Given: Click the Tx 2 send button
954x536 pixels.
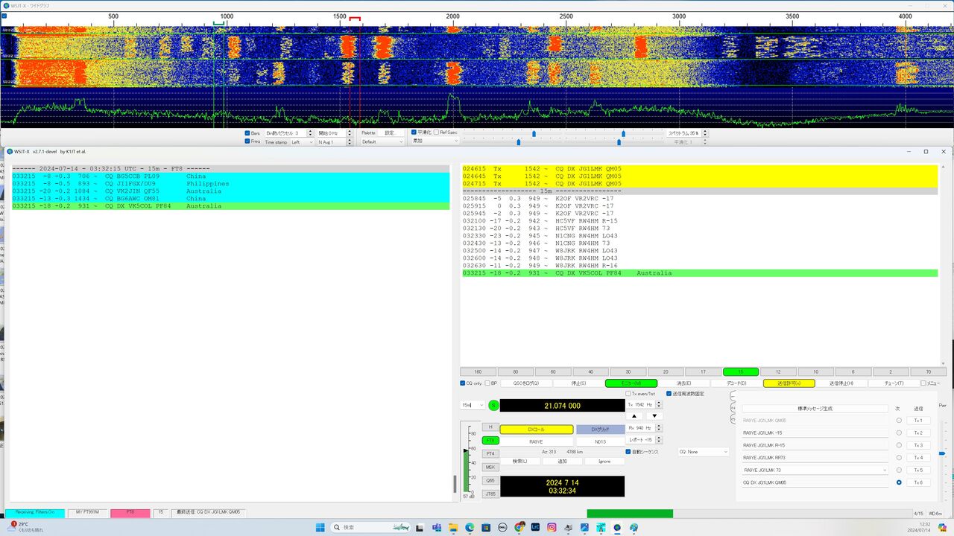Looking at the screenshot, I should click(x=918, y=433).
